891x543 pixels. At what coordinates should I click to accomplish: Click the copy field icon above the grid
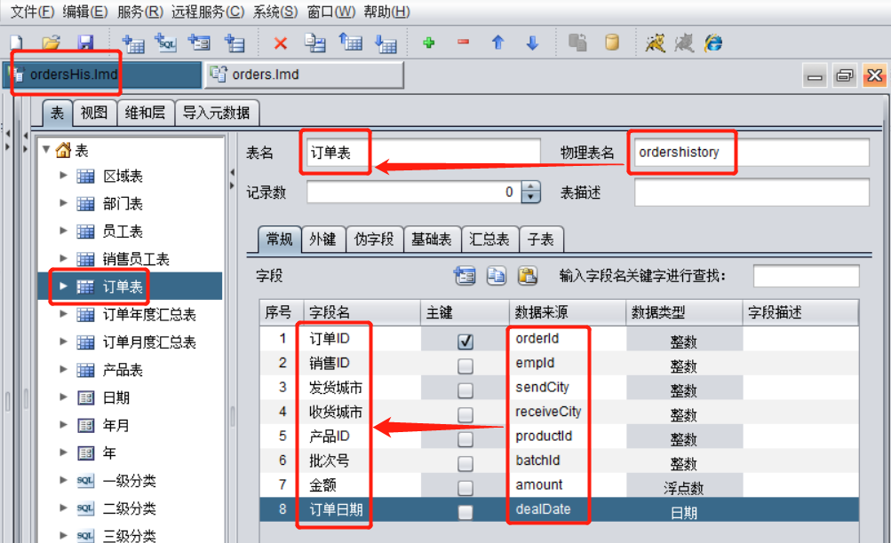point(497,276)
